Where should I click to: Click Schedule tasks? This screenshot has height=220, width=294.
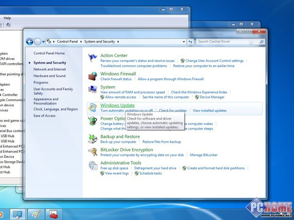click(150, 173)
